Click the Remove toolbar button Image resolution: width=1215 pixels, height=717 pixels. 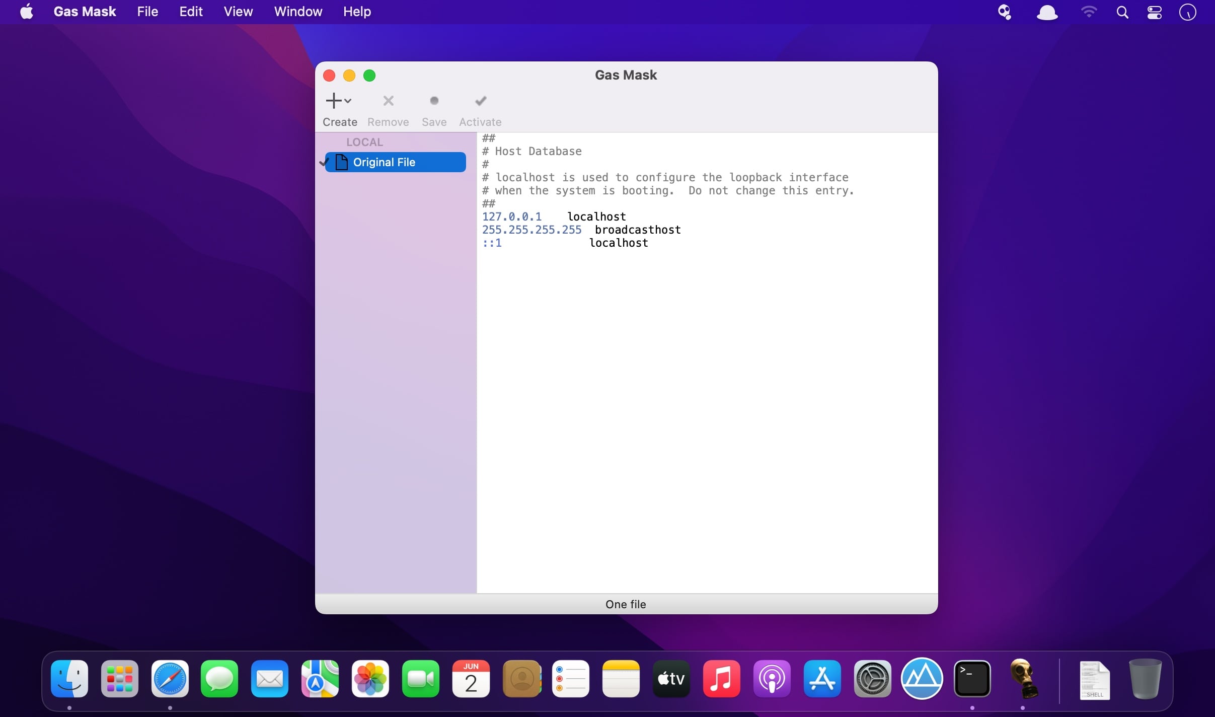tap(388, 110)
